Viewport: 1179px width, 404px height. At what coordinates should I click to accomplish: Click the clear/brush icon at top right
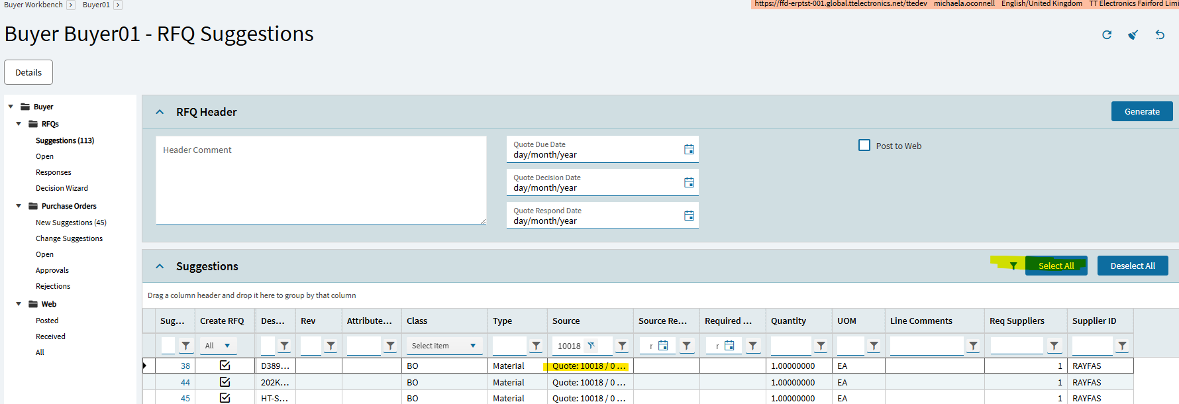coord(1133,35)
